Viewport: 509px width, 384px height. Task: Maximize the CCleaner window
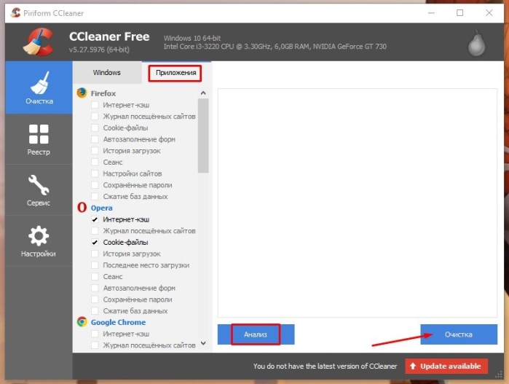pos(460,13)
